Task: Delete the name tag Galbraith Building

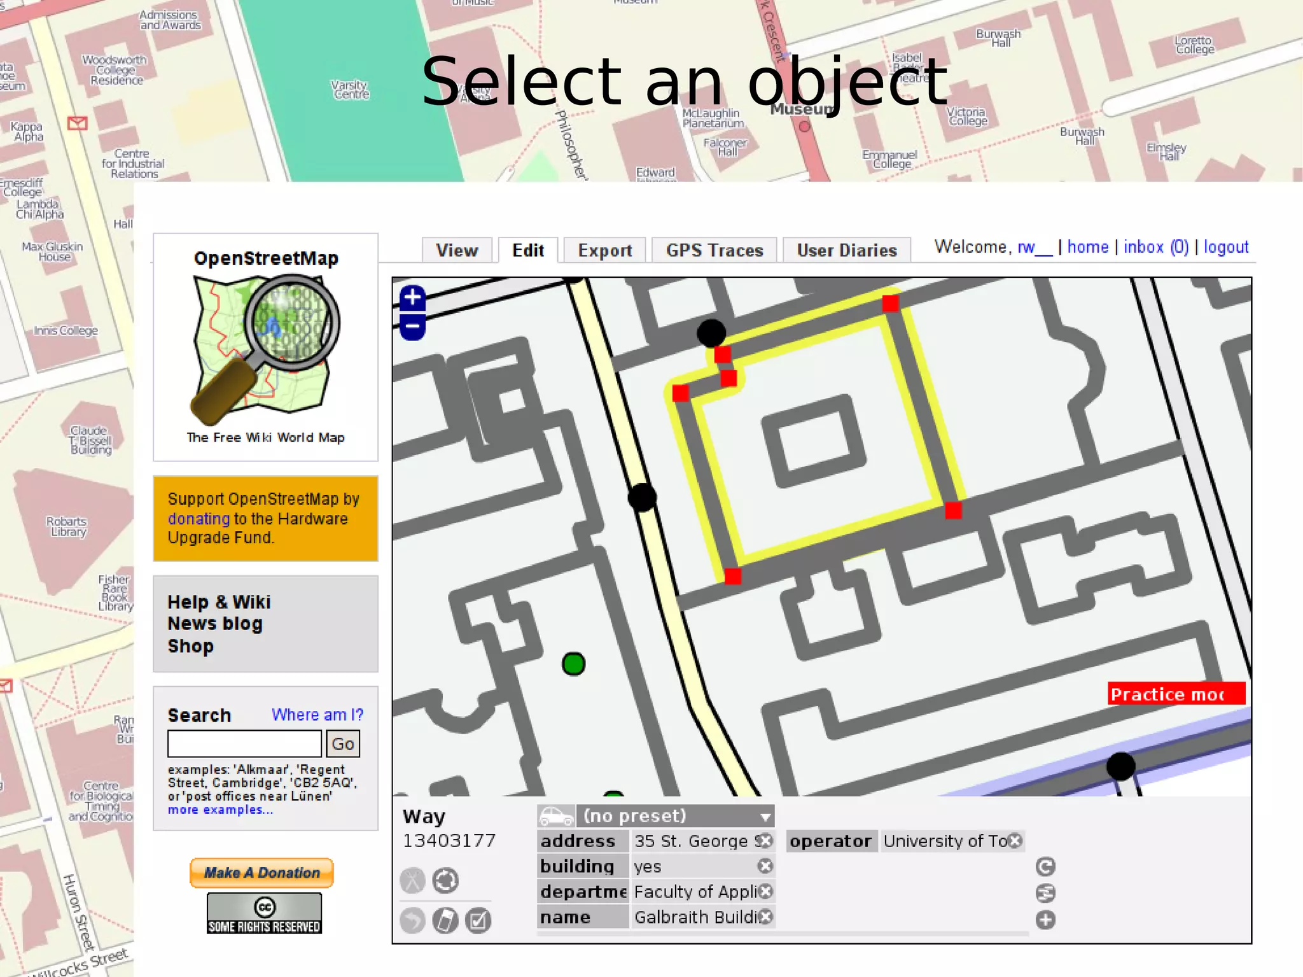Action: tap(765, 917)
